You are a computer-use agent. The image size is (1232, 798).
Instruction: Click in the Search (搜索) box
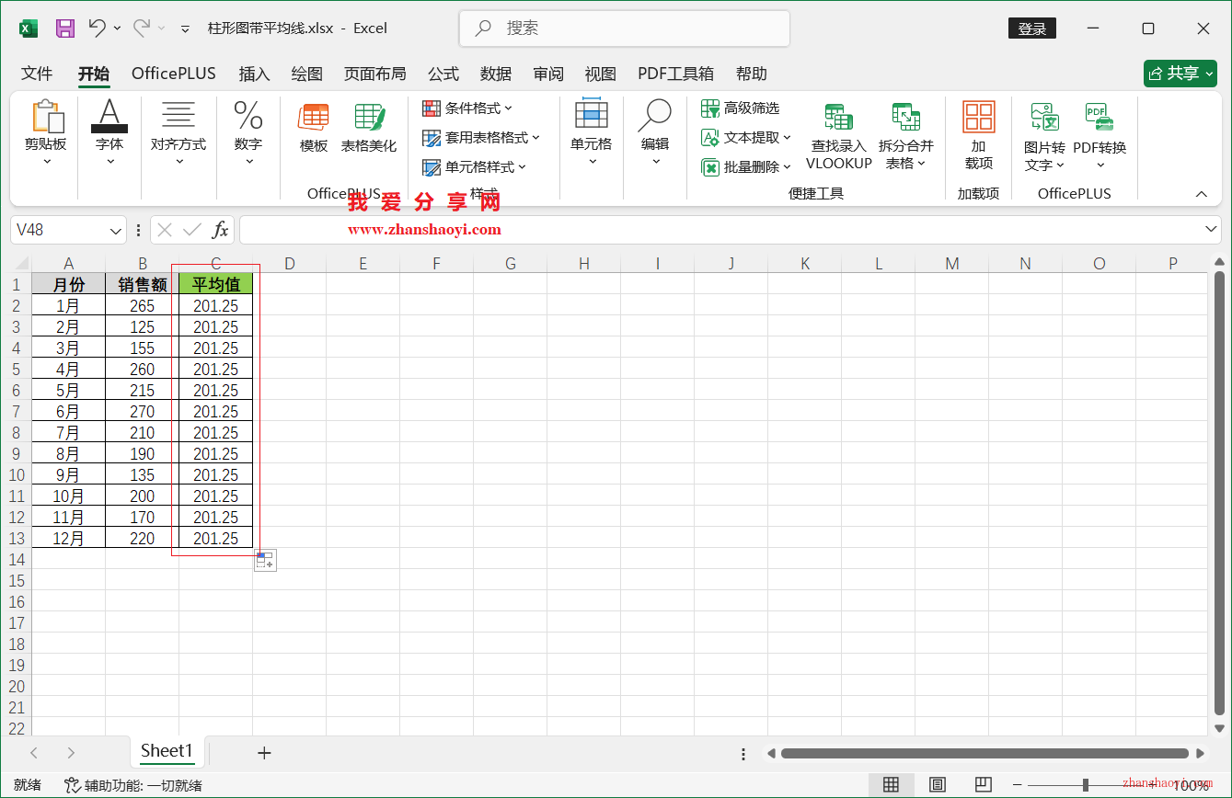coord(625,28)
